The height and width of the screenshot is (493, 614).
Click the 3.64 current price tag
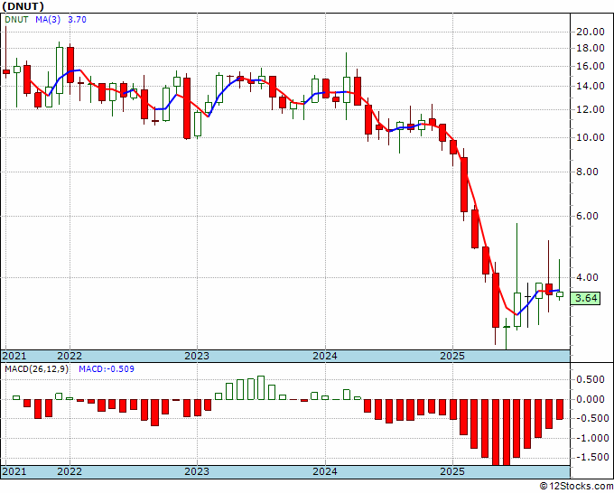tap(585, 298)
